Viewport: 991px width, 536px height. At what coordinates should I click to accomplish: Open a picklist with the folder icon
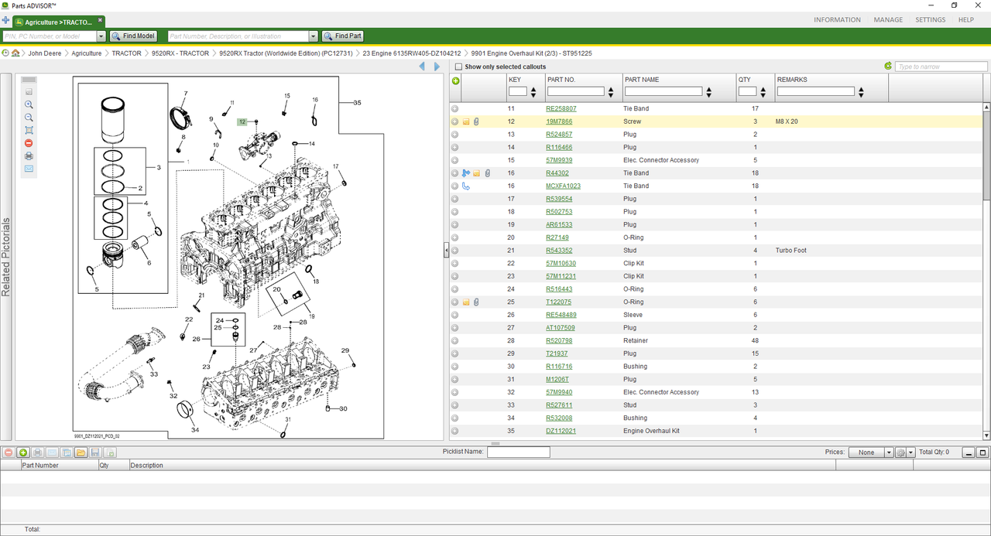click(81, 452)
